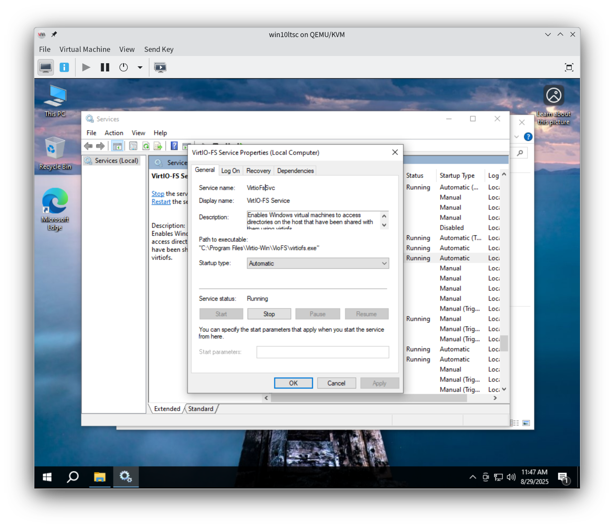Select Services (Local) tree node
The image size is (614, 529).
[x=116, y=160]
